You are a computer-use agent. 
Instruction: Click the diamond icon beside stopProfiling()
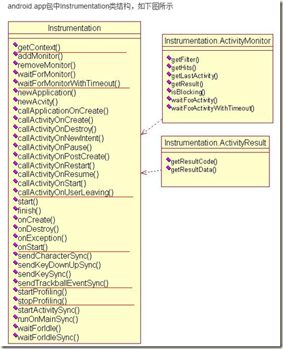(15, 298)
